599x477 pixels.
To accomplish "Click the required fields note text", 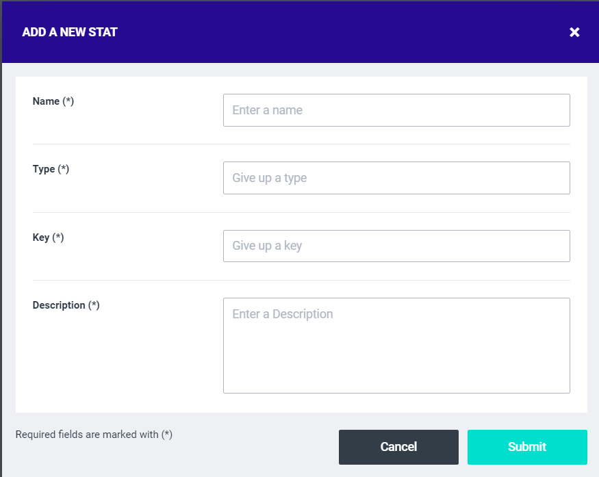I will (x=94, y=435).
